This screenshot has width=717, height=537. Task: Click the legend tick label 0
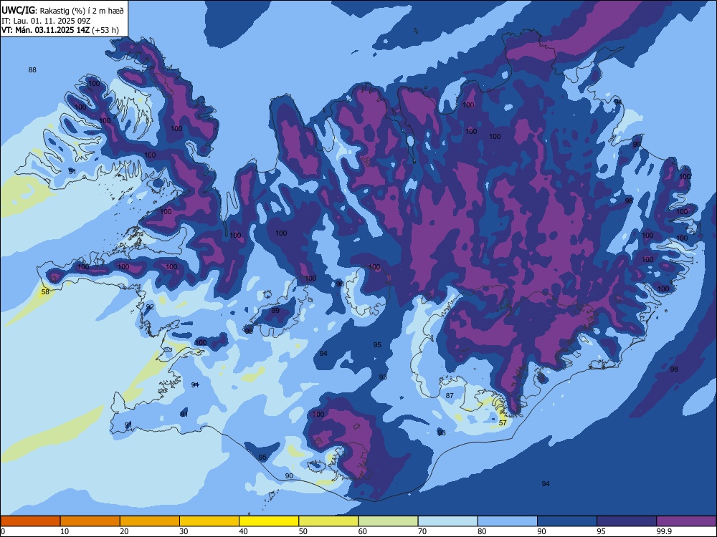3,531
